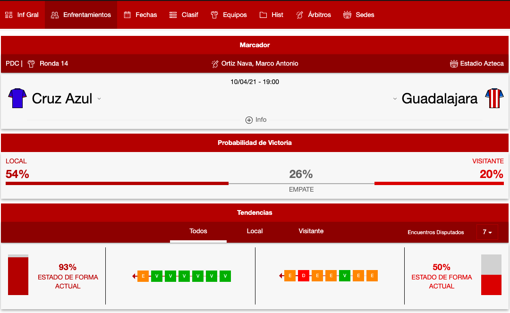Click the stadium icon beside Estadio Azteca

454,64
